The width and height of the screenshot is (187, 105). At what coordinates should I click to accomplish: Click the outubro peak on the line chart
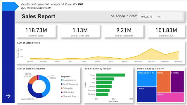[x=151, y=49]
